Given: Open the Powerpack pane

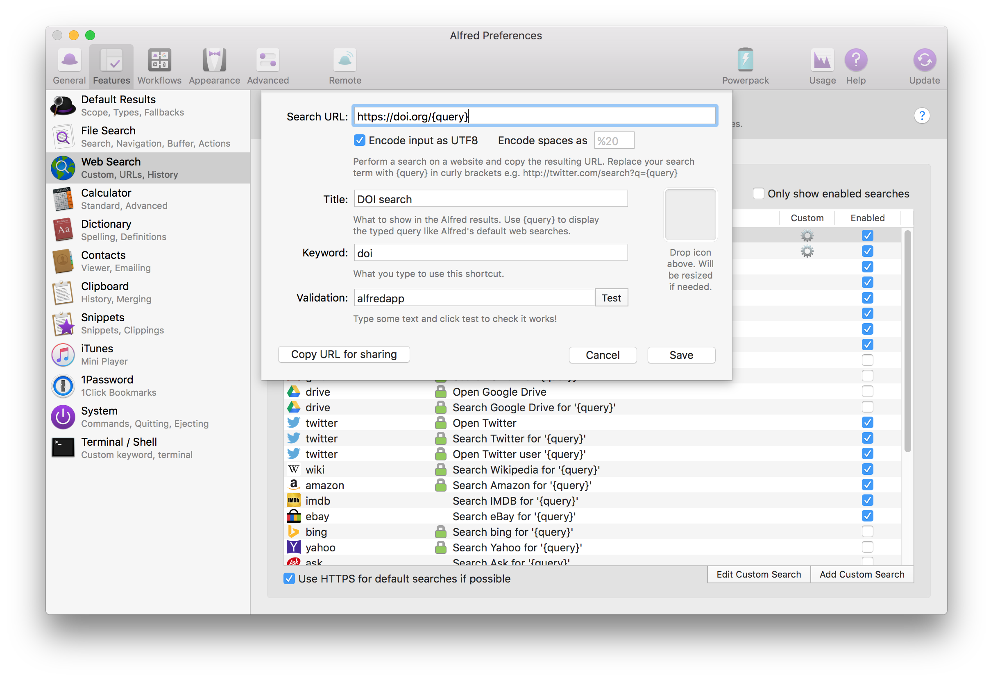Looking at the screenshot, I should click(745, 67).
